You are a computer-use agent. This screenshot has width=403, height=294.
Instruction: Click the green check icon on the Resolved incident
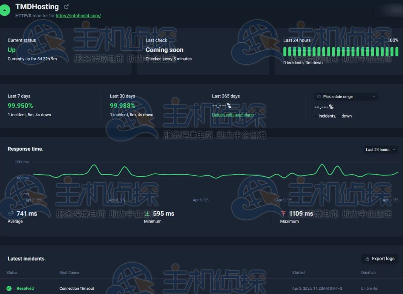pos(9,288)
